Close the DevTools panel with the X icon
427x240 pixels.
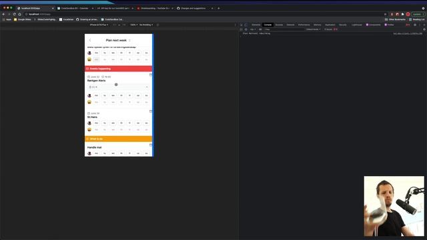[x=424, y=25]
